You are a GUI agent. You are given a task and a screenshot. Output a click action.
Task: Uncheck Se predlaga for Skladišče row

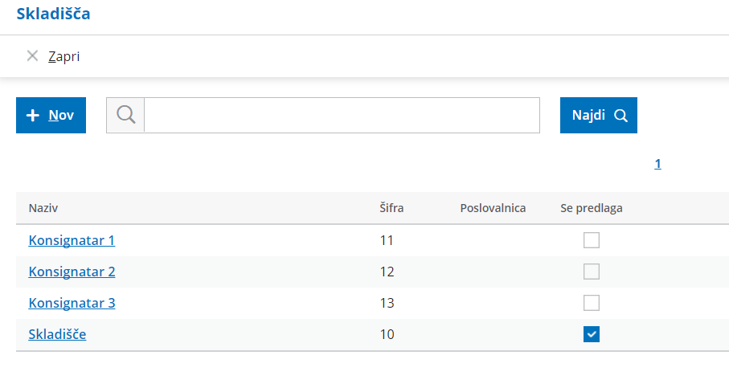pyautogui.click(x=592, y=334)
